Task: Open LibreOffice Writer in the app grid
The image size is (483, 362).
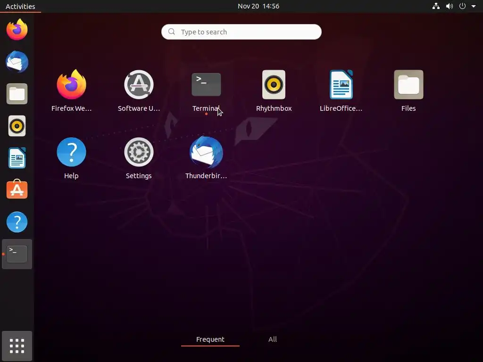Action: tap(341, 85)
